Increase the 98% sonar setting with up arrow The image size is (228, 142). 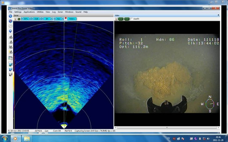pyautogui.click(x=30, y=19)
